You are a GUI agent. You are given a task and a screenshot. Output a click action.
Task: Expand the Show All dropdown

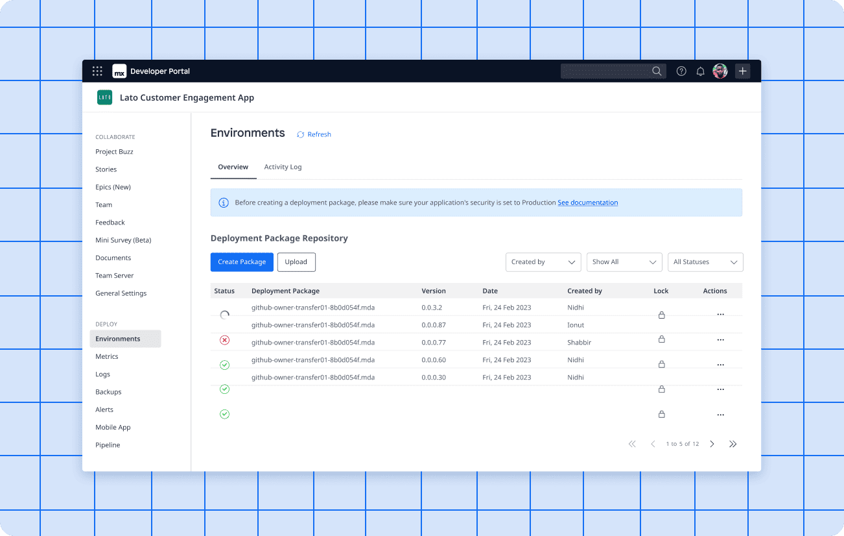(x=624, y=262)
